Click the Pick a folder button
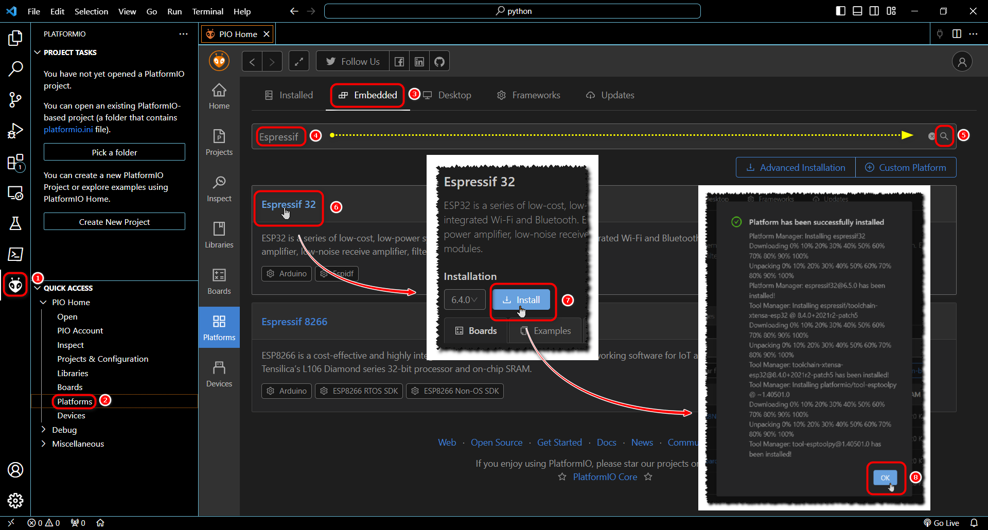Viewport: 988px width, 530px height. 114,152
